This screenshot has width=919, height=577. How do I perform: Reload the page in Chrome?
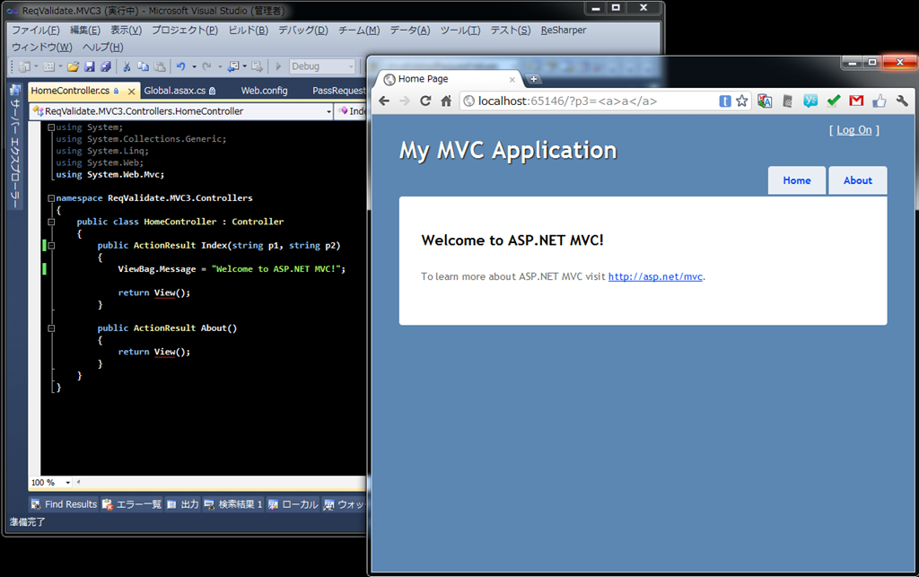coord(425,101)
